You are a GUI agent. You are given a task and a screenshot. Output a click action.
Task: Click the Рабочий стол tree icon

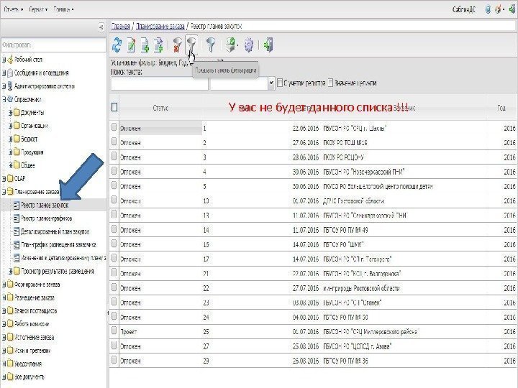pos(10,60)
